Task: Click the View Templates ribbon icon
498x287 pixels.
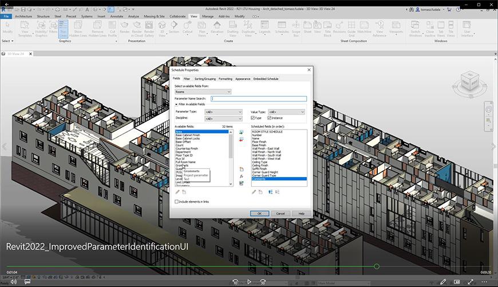Action: [x=25, y=29]
